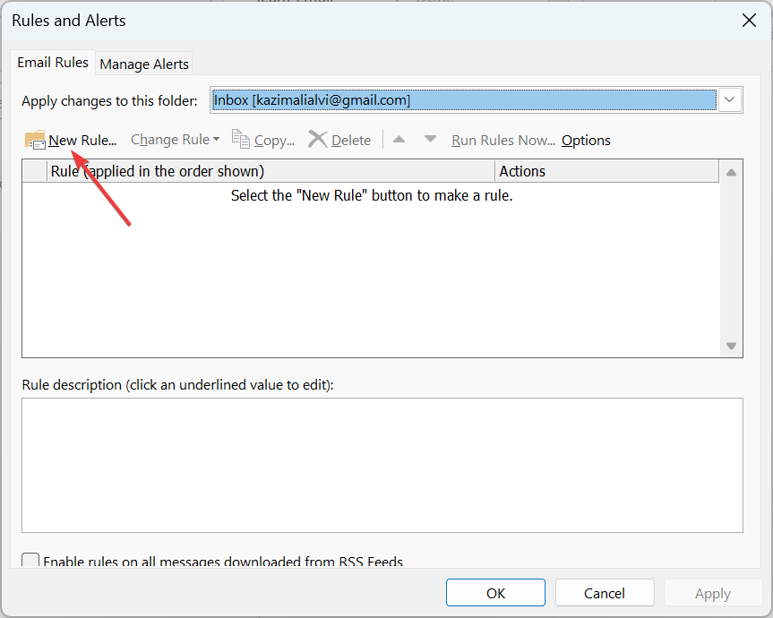Choose Run Rules Now
This screenshot has height=618, width=773.
503,140
